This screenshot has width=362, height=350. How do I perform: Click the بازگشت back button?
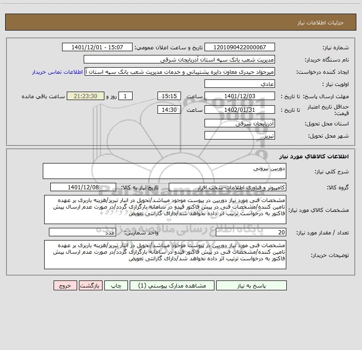coord(90,285)
